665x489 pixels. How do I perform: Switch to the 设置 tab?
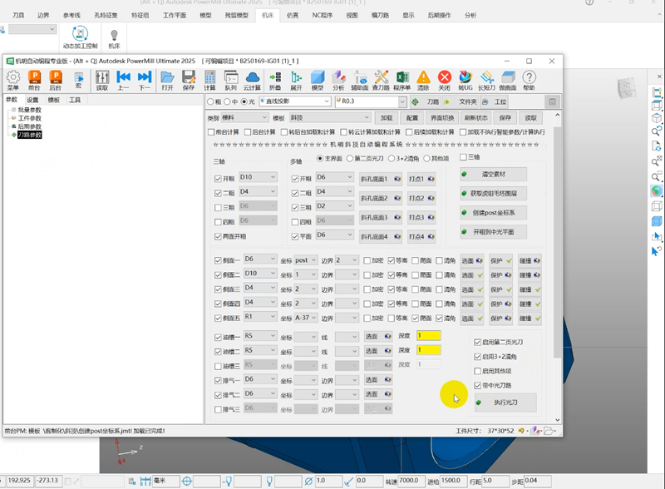pos(32,100)
